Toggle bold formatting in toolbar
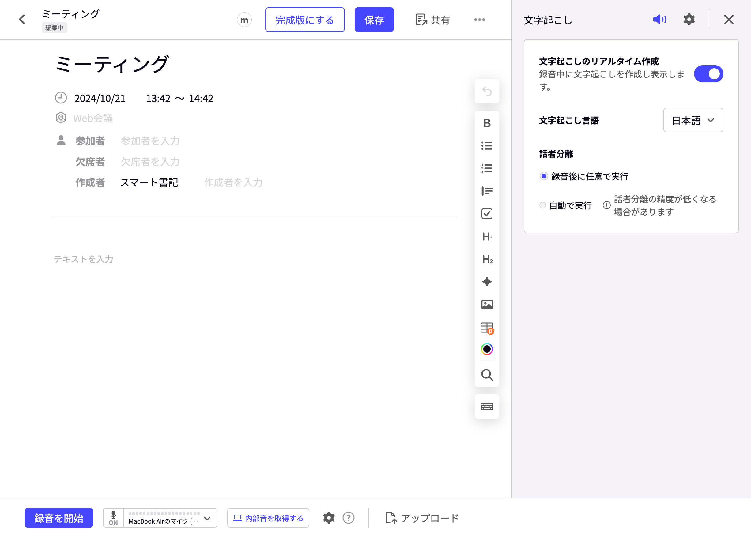The width and height of the screenshot is (751, 537). tap(487, 123)
